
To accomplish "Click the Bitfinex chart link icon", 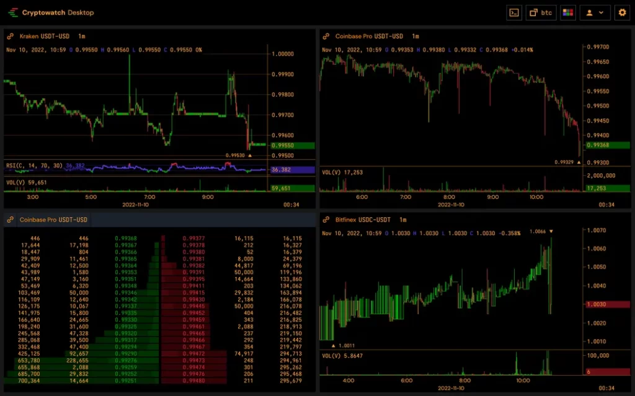I will click(x=326, y=220).
